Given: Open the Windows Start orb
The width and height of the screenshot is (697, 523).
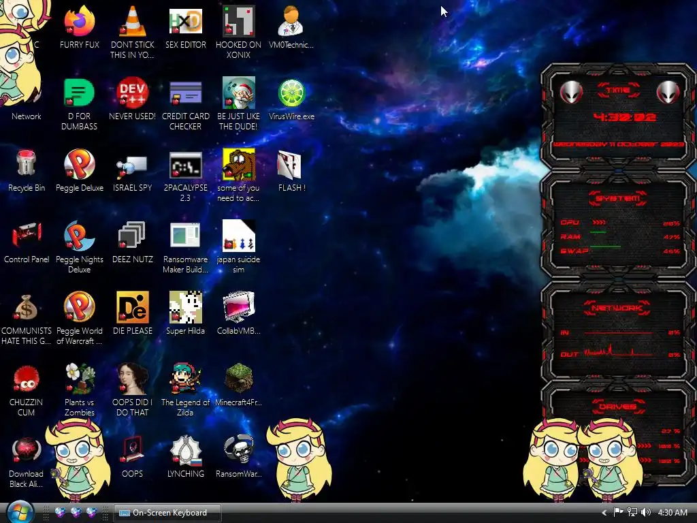Looking at the screenshot, I should click(20, 512).
